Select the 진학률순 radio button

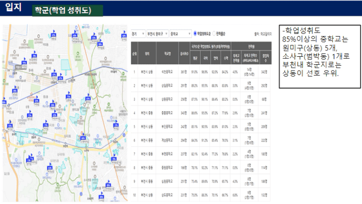click(x=214, y=34)
